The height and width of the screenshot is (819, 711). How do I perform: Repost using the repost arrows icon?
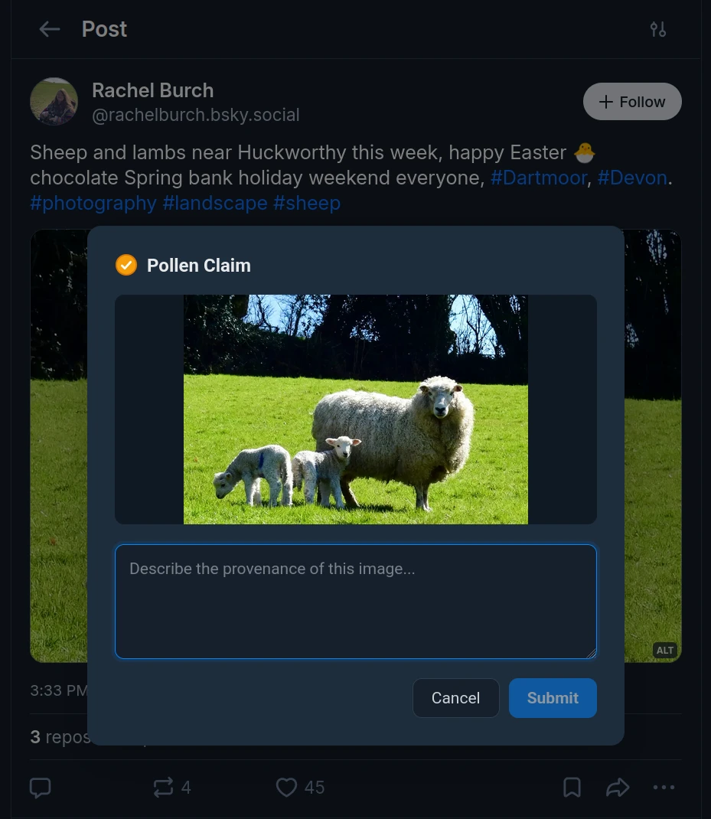[162, 787]
